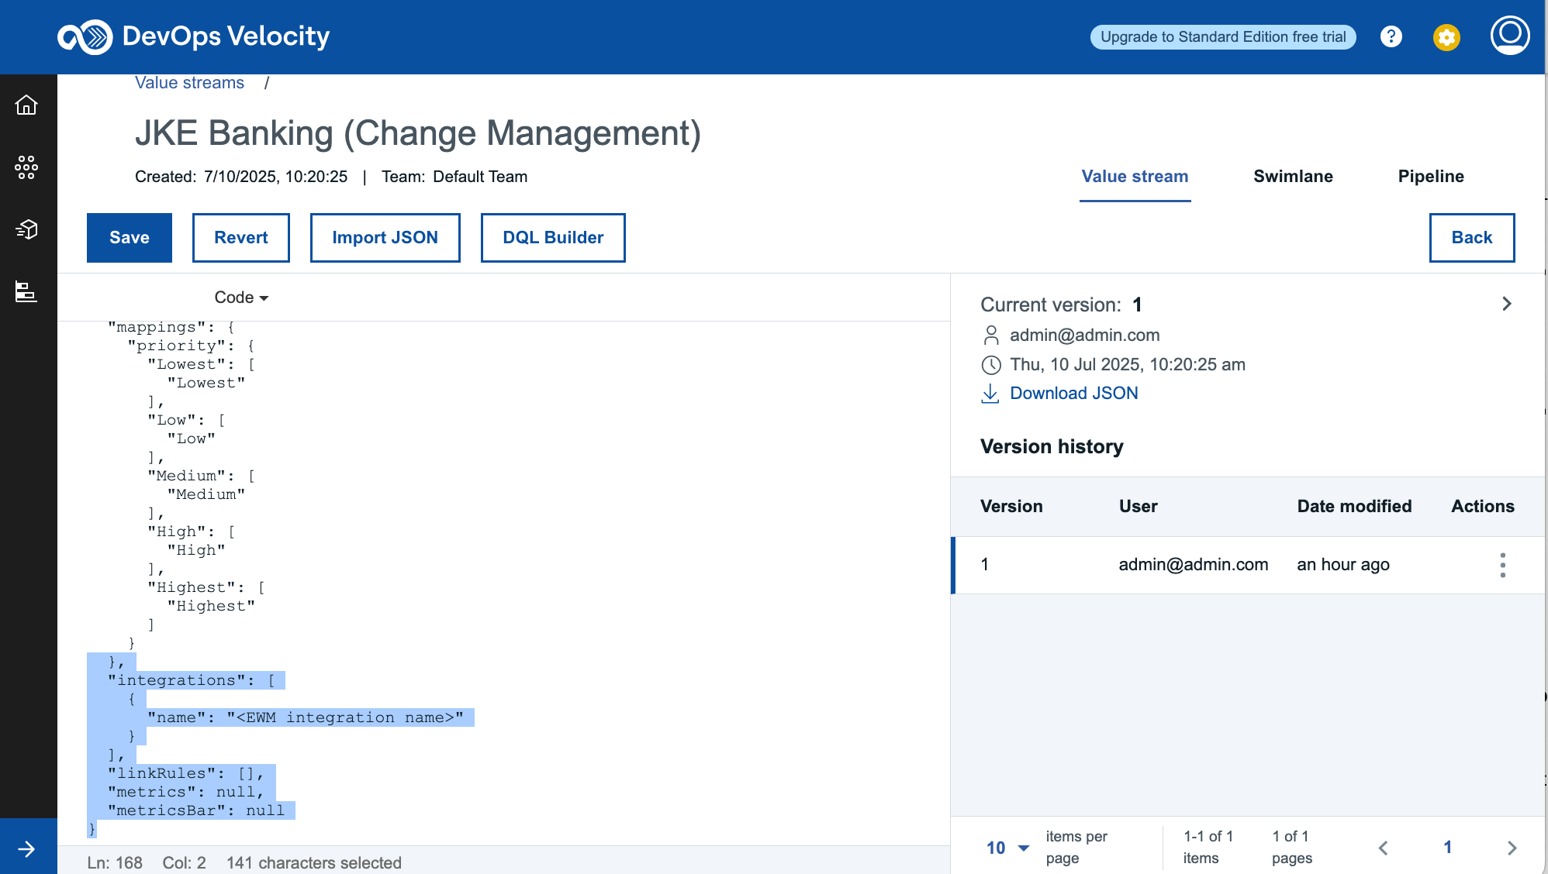The width and height of the screenshot is (1548, 874).
Task: Click the "metrics": null line
Action: (x=186, y=792)
